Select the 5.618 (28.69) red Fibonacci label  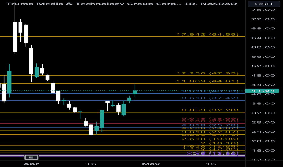pos(210,119)
